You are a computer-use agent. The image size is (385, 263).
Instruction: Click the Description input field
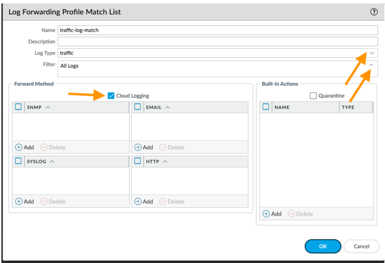pos(218,41)
